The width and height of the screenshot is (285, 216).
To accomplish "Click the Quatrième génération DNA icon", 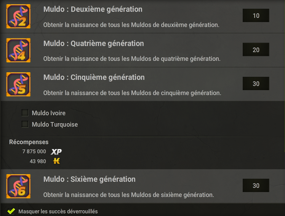I will pos(18,50).
